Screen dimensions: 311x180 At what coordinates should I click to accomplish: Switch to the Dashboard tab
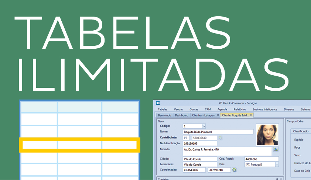182,115
